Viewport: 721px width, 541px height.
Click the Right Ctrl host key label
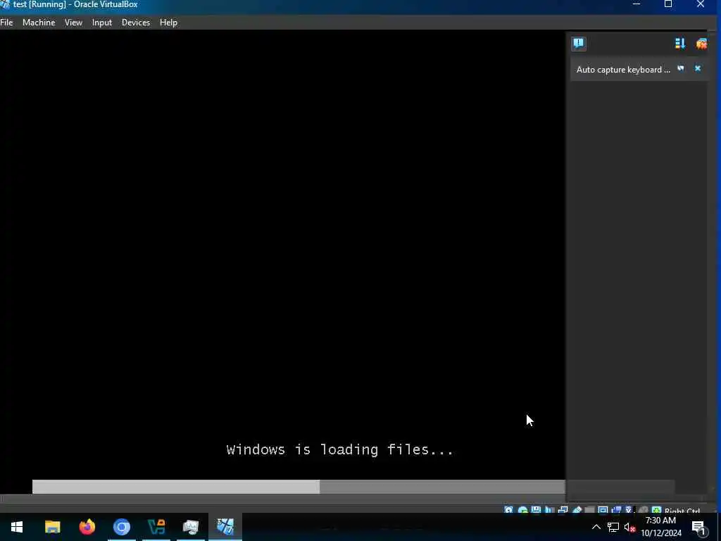point(682,510)
